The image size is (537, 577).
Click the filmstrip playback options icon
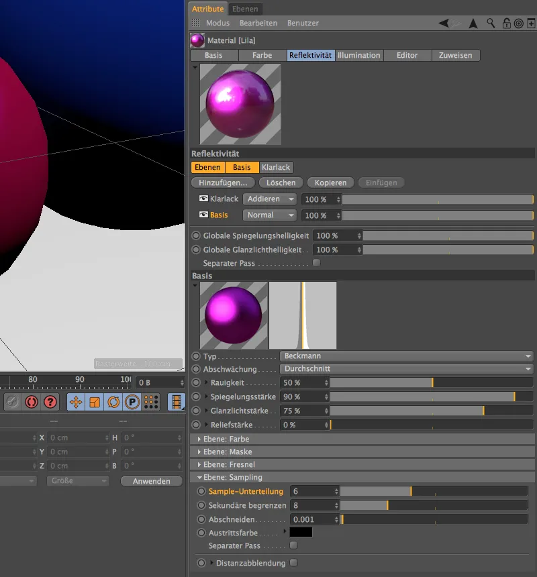pyautogui.click(x=177, y=402)
